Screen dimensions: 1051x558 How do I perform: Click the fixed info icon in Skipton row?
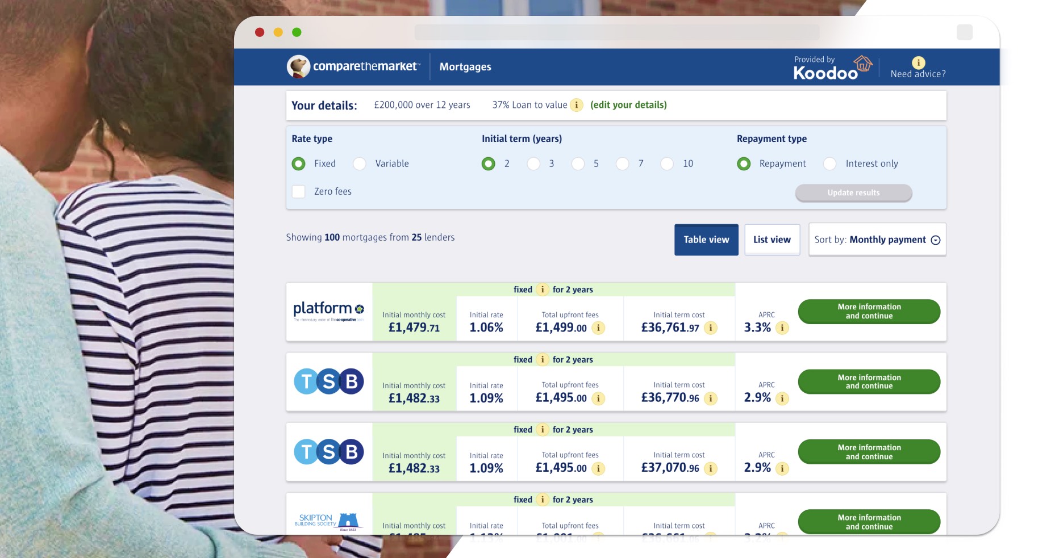click(543, 500)
